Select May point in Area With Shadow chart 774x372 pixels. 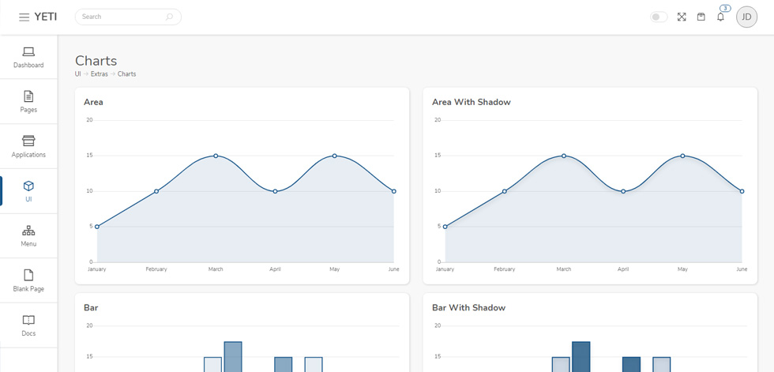682,156
